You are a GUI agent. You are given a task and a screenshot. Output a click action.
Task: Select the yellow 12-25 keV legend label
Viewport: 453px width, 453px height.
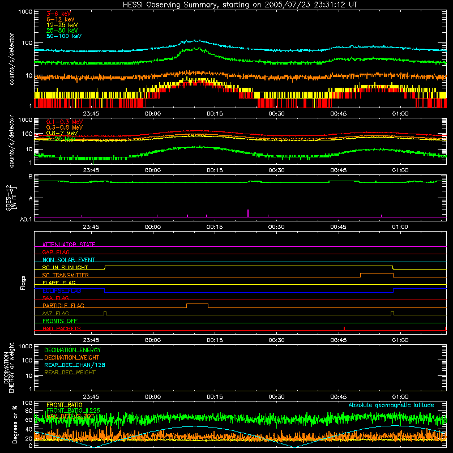(62, 25)
